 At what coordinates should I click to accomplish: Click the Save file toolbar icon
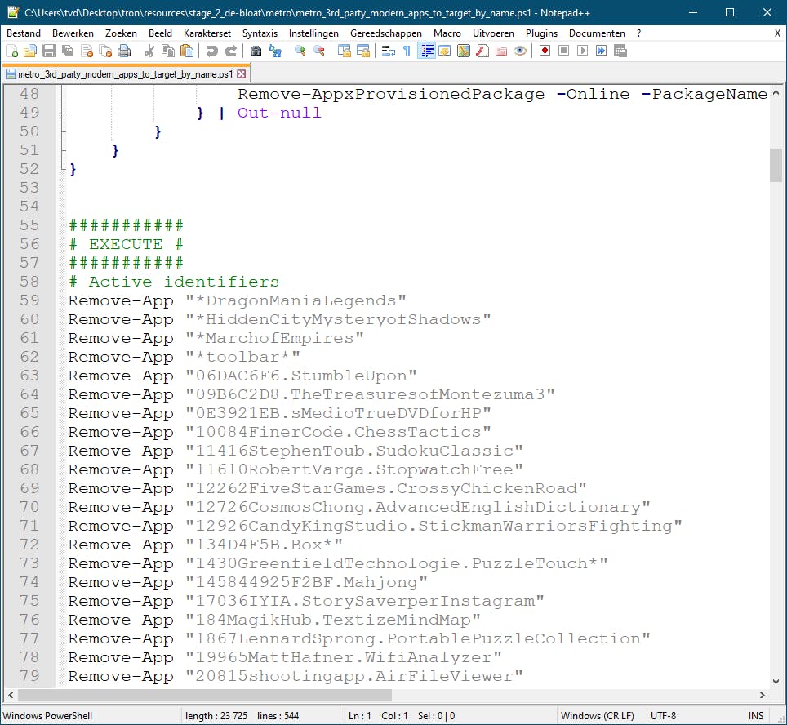pos(48,51)
